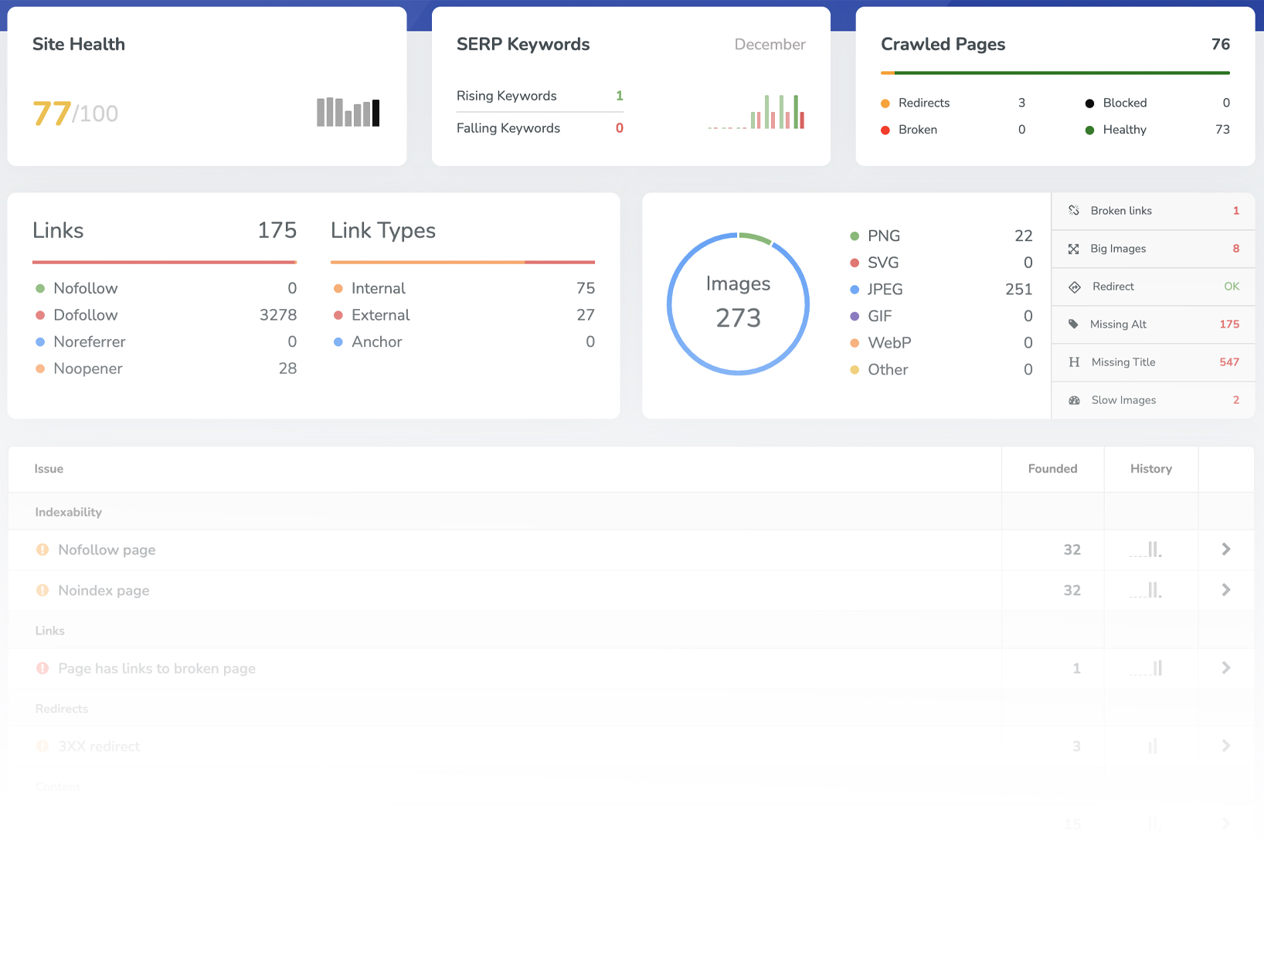Click the orange Redirects legend dot
Image resolution: width=1264 pixels, height=964 pixels.
pos(885,104)
